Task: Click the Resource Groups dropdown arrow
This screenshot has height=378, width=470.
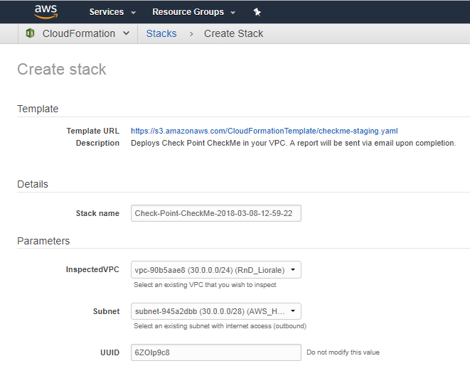Action: [x=233, y=13]
